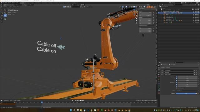
Task: Open the viewport Pose menu
Action: (18, 7)
